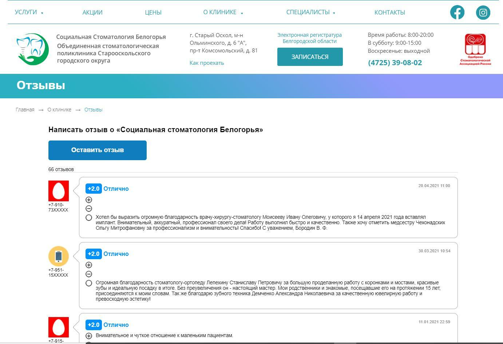Image resolution: width=503 pixels, height=344 pixels.
Task: Click the 66 отзывов count
Action: point(61,169)
